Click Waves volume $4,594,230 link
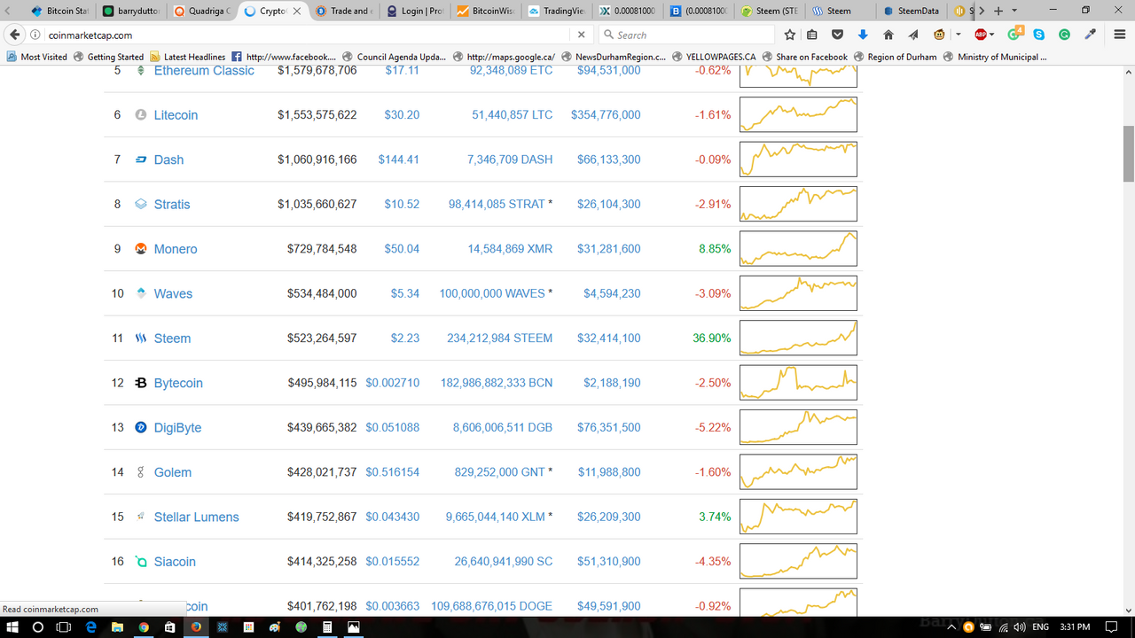Viewport: 1135px width, 638px height. coord(612,293)
